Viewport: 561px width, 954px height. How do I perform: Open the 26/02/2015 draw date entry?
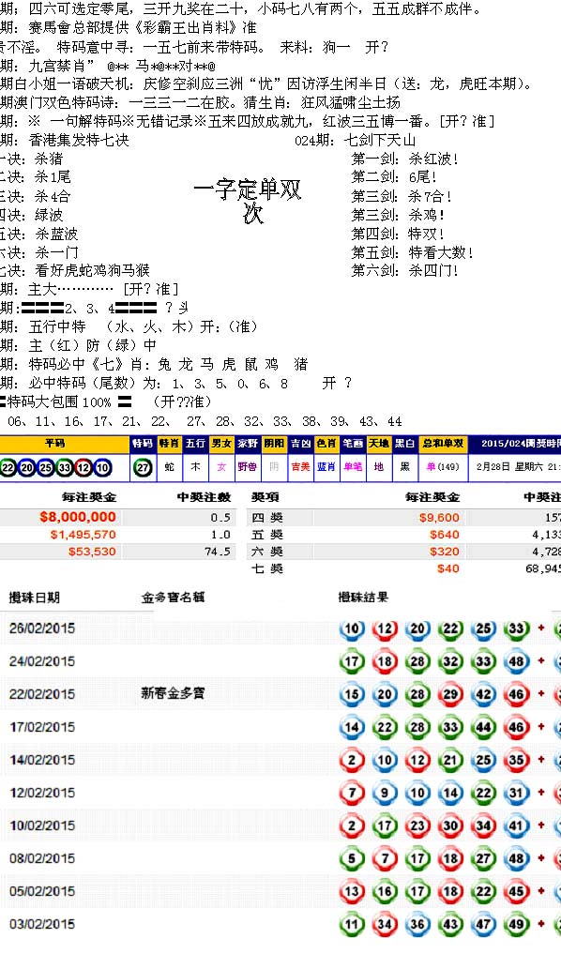(42, 628)
